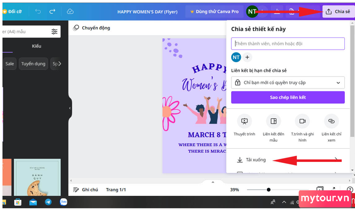Switch to the Kiểu tab
Image resolution: width=355 pixels, height=212 pixels.
(37, 46)
